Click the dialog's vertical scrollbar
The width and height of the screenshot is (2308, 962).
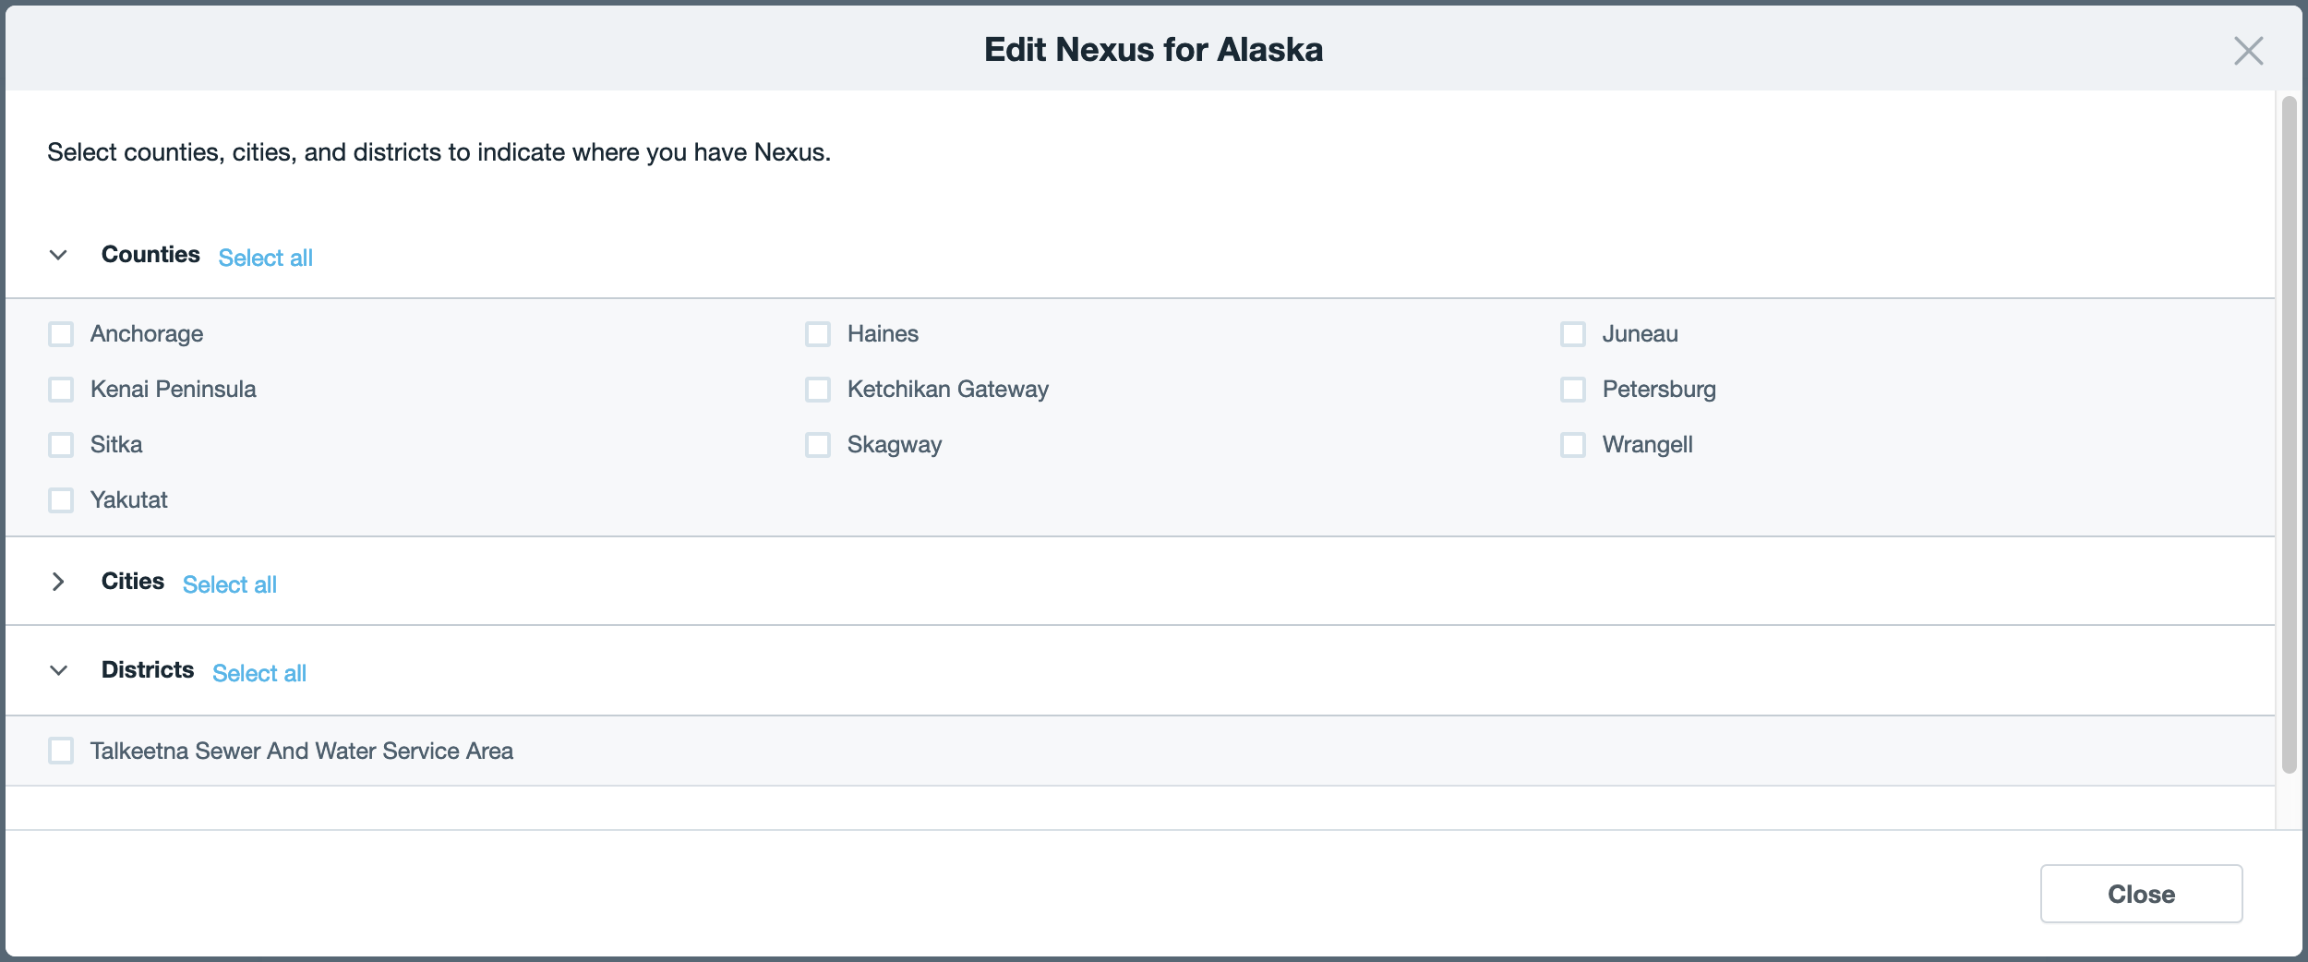(x=2289, y=434)
